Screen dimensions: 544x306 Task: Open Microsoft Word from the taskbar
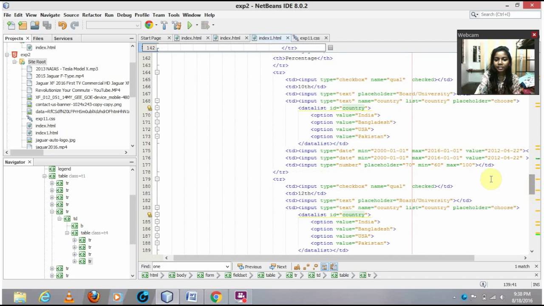(x=191, y=297)
